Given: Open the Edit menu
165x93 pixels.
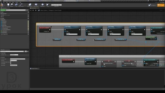Looking at the screenshot, I should [4, 2].
